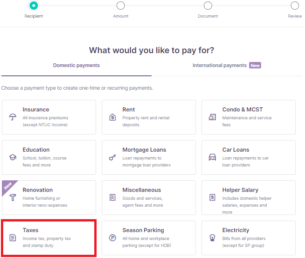Click the building icon for Condo & MCST
The width and height of the screenshot is (305, 258).
[212, 117]
